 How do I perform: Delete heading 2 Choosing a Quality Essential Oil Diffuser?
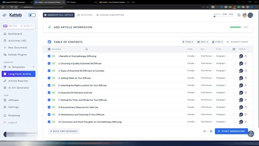(246, 63)
